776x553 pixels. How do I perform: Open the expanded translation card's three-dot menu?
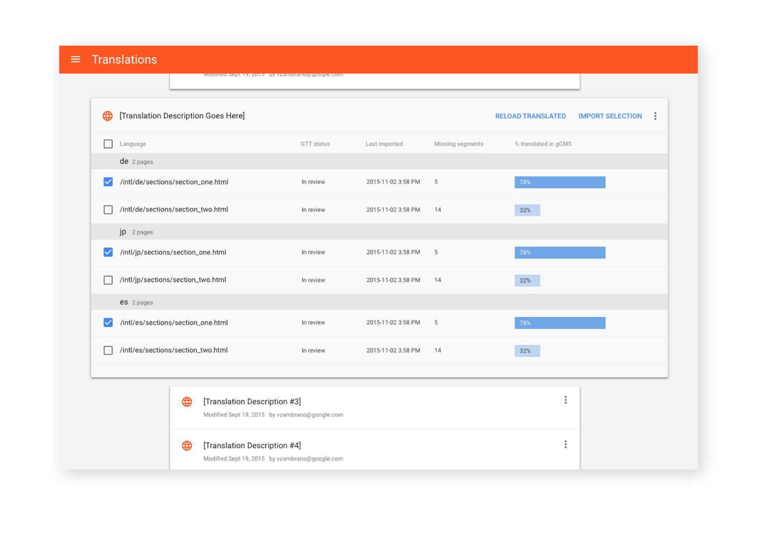[655, 116]
